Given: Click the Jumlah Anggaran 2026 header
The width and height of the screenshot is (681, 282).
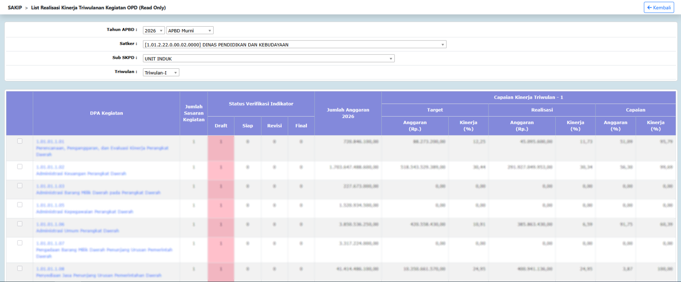Looking at the screenshot, I should click(348, 113).
